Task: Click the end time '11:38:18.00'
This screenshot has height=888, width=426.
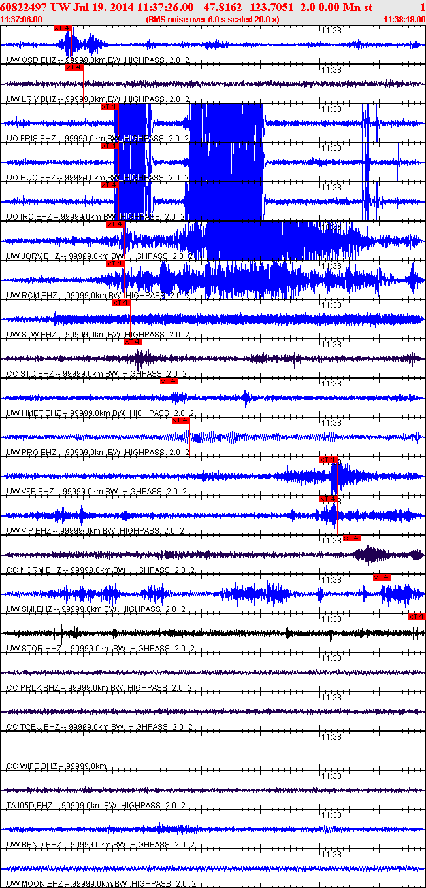Action: coord(404,20)
